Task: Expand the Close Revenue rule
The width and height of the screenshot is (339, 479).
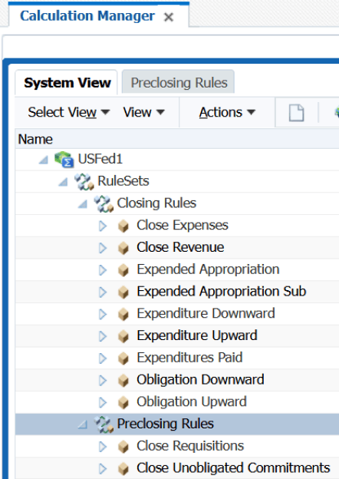Action: click(x=103, y=248)
